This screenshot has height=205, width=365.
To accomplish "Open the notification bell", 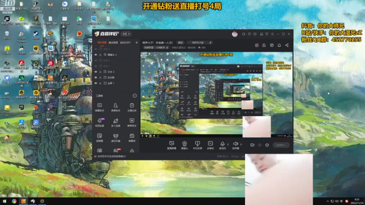I will (279, 45).
